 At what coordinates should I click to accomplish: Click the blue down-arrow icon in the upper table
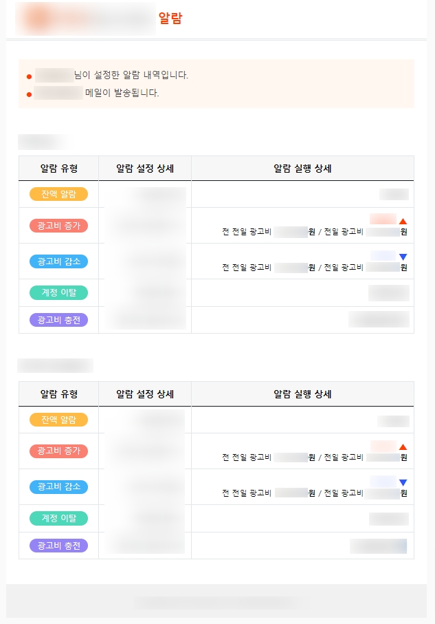click(x=403, y=257)
